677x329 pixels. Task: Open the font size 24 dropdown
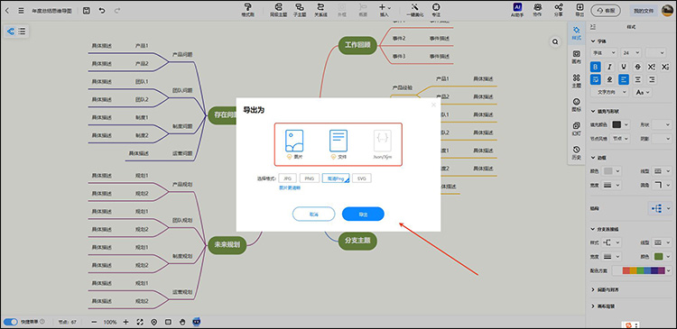point(632,52)
